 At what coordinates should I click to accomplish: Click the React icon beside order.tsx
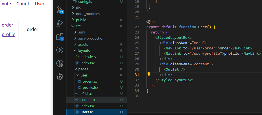[79, 82]
